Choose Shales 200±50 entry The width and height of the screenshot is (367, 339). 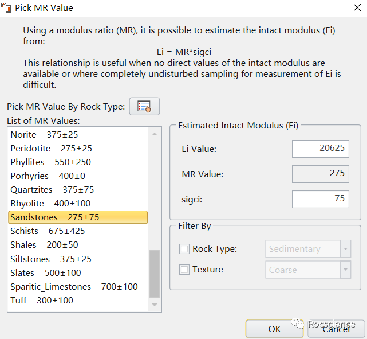(44, 245)
